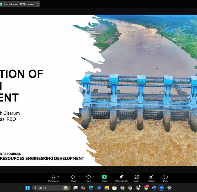The height and width of the screenshot is (192, 197).
Task: Start recording with the Record button
Action: (x=151, y=178)
